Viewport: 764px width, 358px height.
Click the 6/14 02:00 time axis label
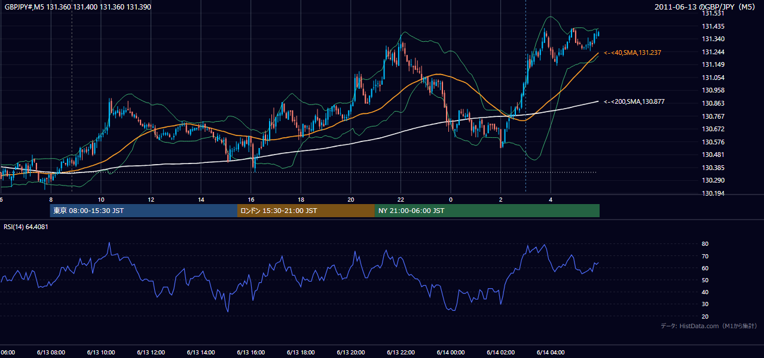[500, 352]
